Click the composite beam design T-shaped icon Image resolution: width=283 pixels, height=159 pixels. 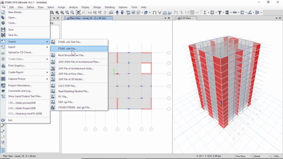click(x=220, y=12)
